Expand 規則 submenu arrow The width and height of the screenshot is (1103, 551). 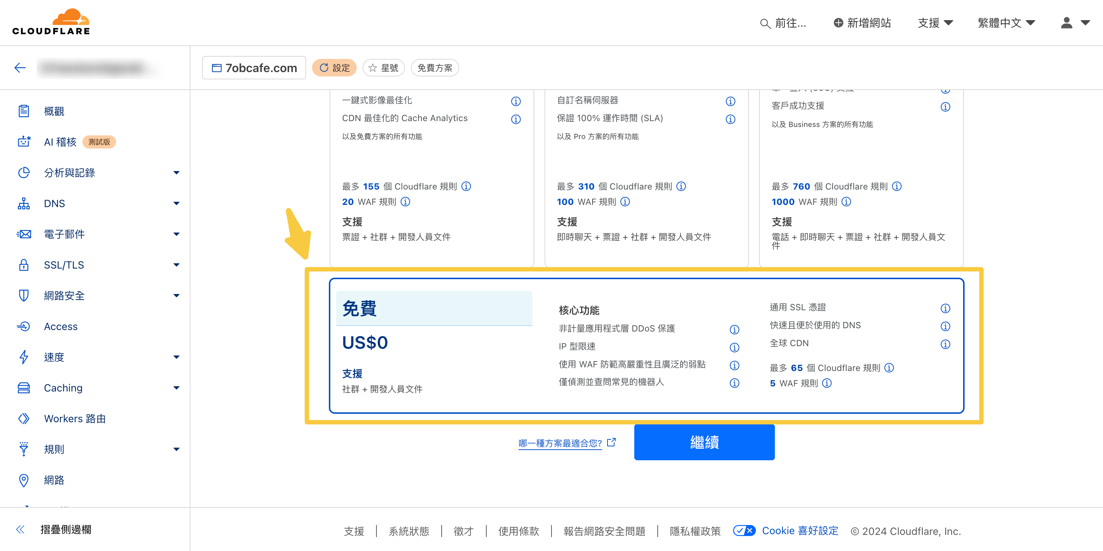pyautogui.click(x=177, y=449)
